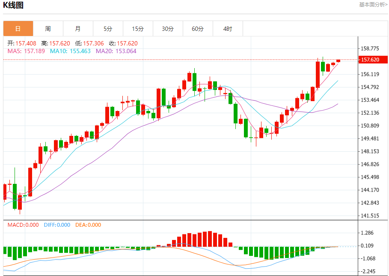
Task: Show the 30分 chart
Action: [168, 29]
